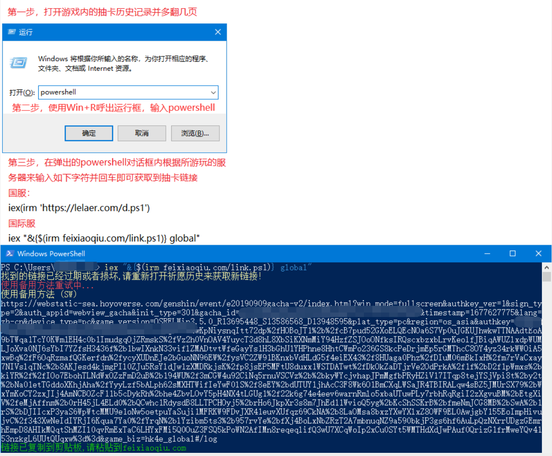Click the Windows PowerShell title text
Image resolution: width=552 pixels, height=456 pixels.
tap(51, 254)
